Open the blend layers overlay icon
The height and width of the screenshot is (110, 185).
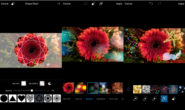(x=101, y=4)
